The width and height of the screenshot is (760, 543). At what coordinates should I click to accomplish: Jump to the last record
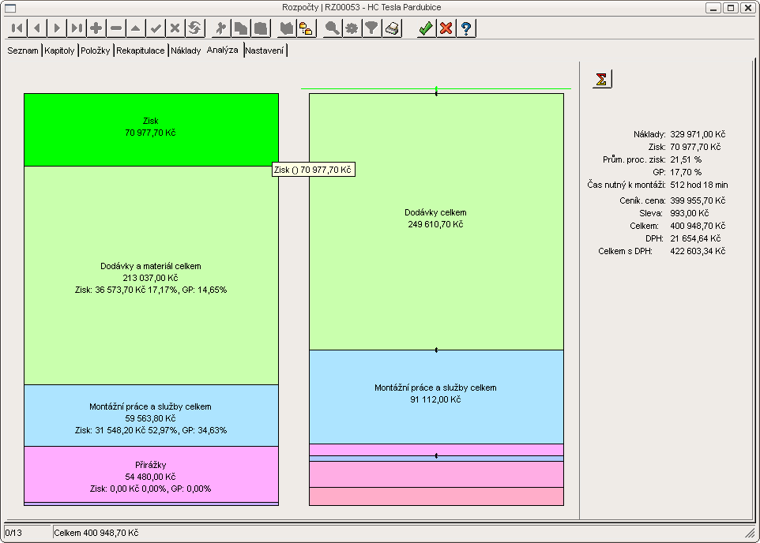click(77, 28)
